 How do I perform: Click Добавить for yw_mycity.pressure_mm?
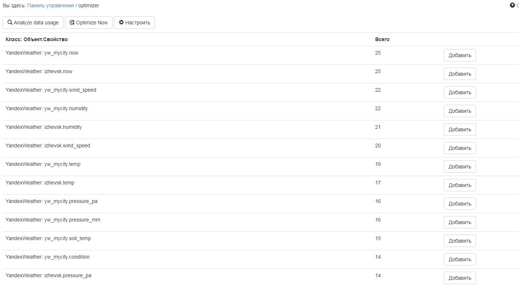[x=460, y=222]
